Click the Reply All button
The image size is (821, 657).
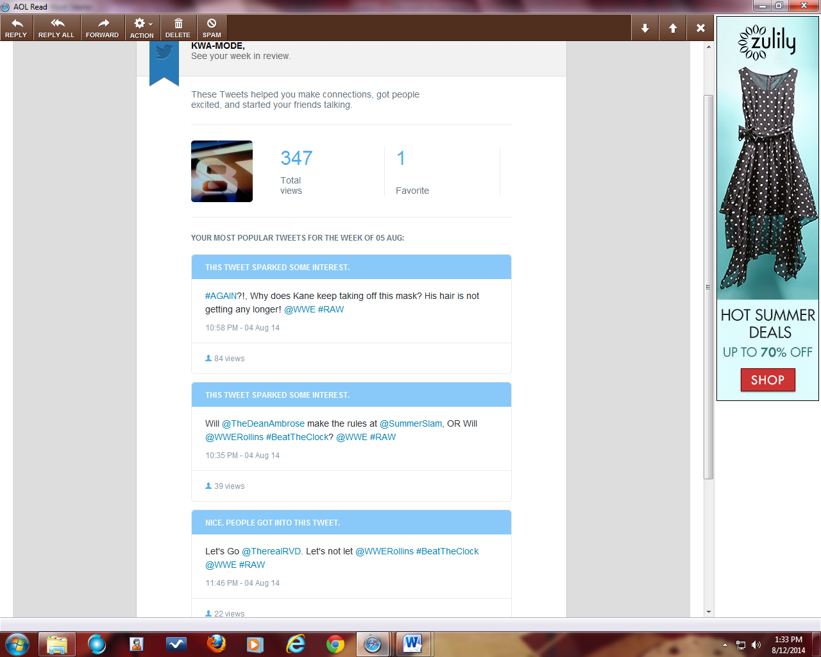click(56, 28)
